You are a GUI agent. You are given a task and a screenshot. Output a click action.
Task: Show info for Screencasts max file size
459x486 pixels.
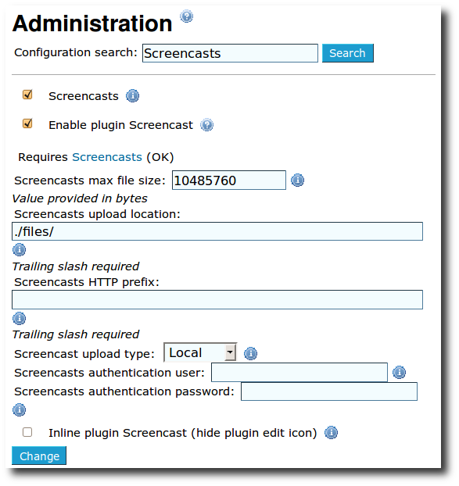click(x=297, y=180)
